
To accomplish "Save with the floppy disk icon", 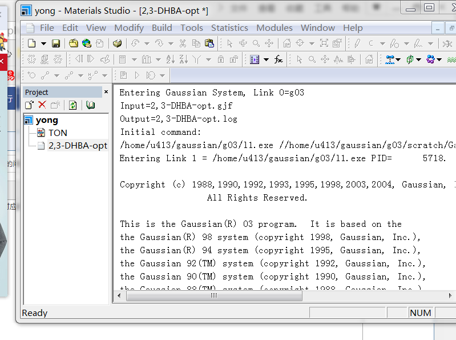I will pos(56,43).
